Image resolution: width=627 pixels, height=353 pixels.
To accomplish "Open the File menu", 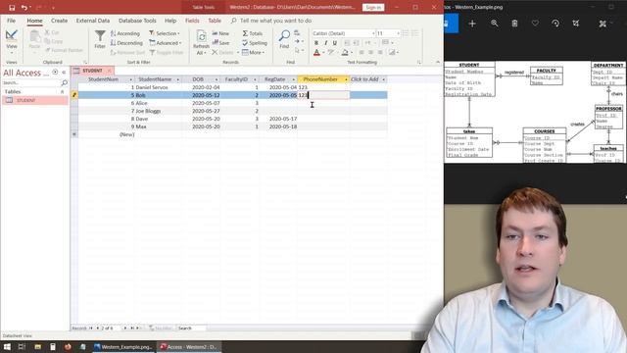I will click(11, 21).
